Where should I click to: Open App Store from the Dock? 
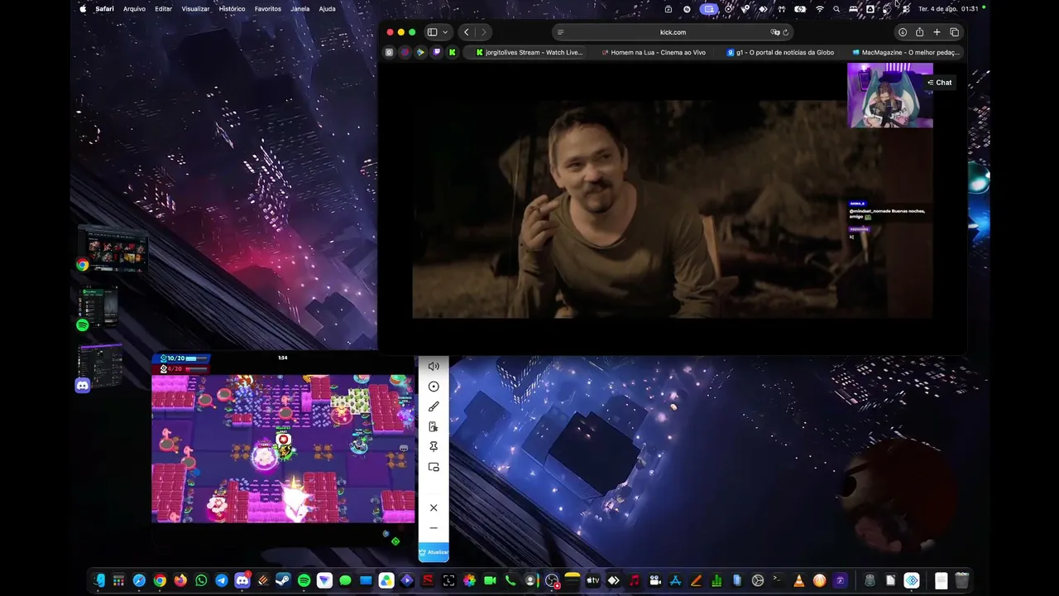point(675,581)
